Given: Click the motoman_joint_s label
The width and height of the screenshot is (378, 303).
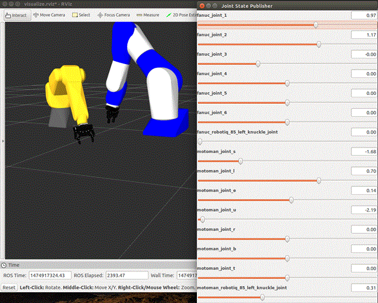Looking at the screenshot, I should tap(216, 152).
